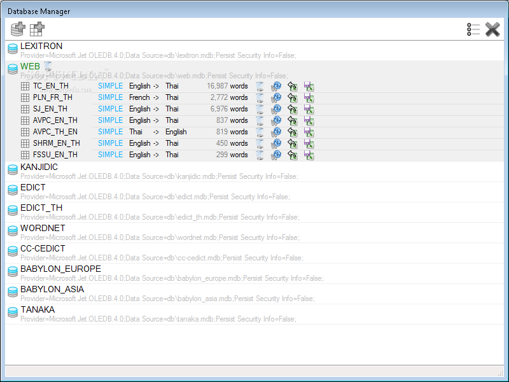Export TC_EN_TH to Excel with the save icon

309,87
